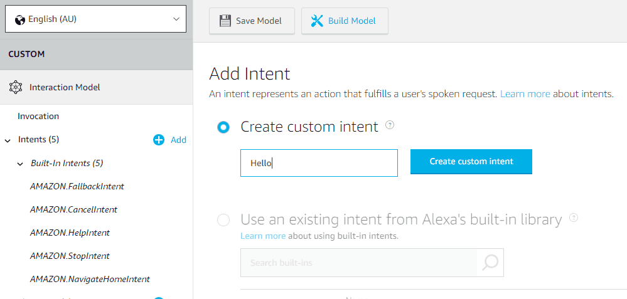Select the Create custom intent radio button
Image resolution: width=627 pixels, height=299 pixels.
click(x=223, y=127)
